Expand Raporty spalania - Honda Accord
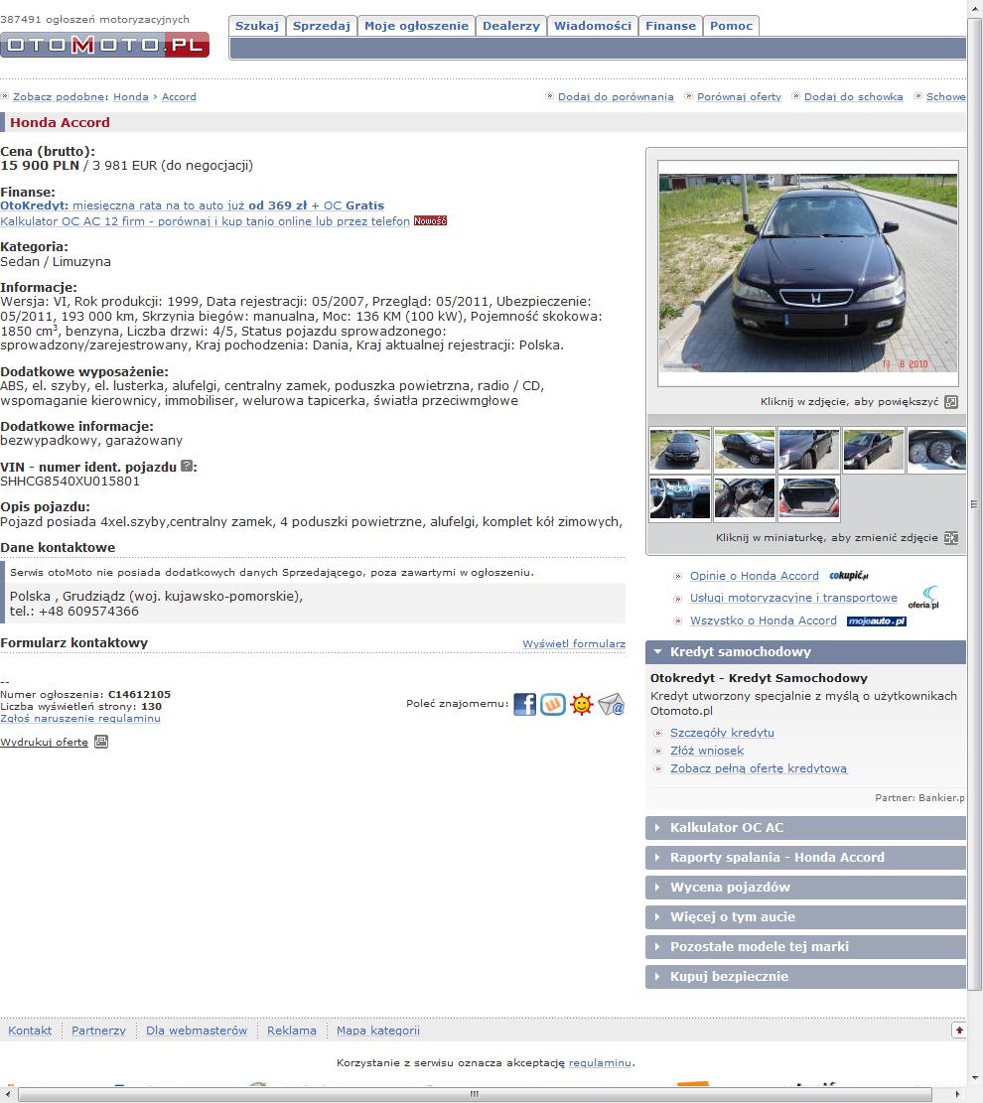Viewport: 983px width, 1103px height. tap(805, 858)
